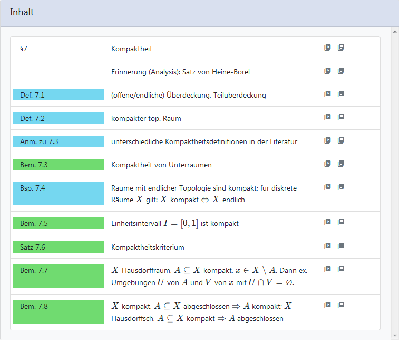Image resolution: width=400 pixels, height=341 pixels.
Task: Click scrollbar down arrow at bottom
Action: 395,335
